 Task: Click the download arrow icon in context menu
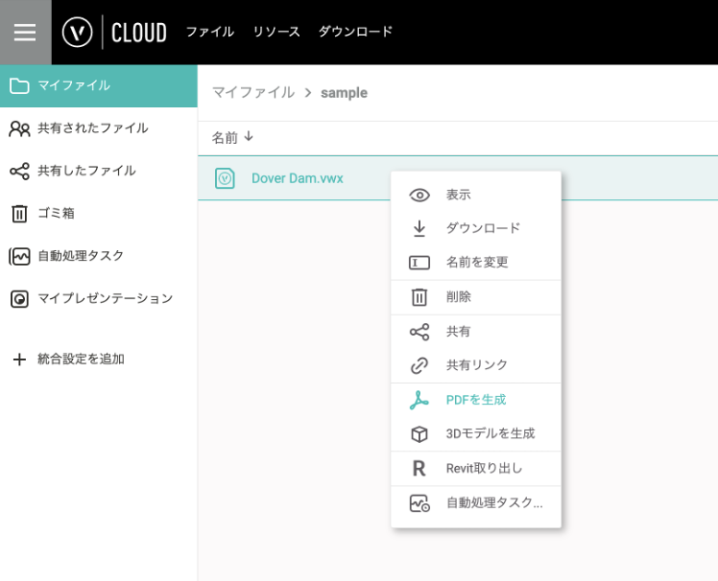coord(419,229)
